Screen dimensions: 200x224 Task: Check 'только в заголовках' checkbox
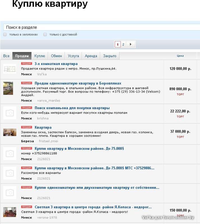pyautogui.click(x=5, y=34)
